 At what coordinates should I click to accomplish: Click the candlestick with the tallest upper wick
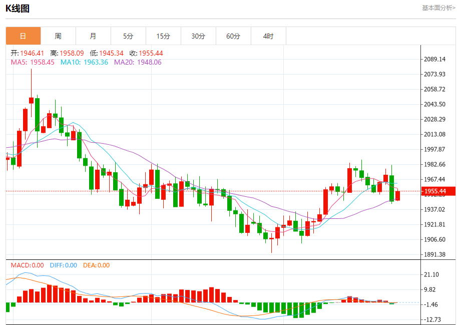click(31, 101)
